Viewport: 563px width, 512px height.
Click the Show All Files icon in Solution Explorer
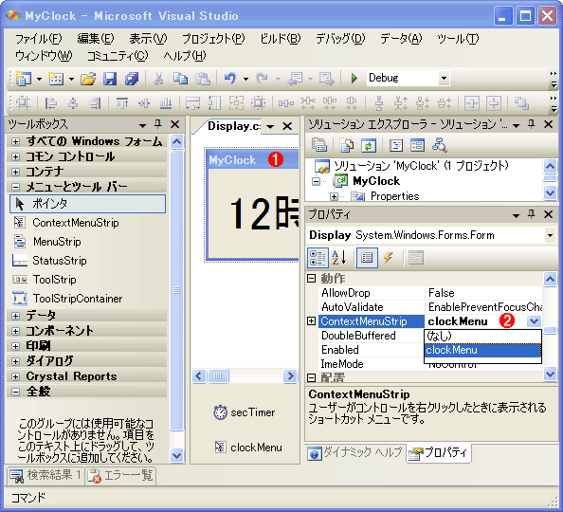[x=347, y=145]
